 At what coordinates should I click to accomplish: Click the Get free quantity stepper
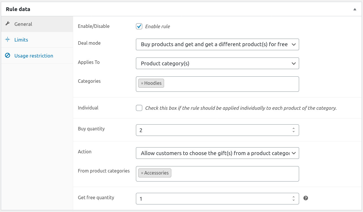point(294,199)
